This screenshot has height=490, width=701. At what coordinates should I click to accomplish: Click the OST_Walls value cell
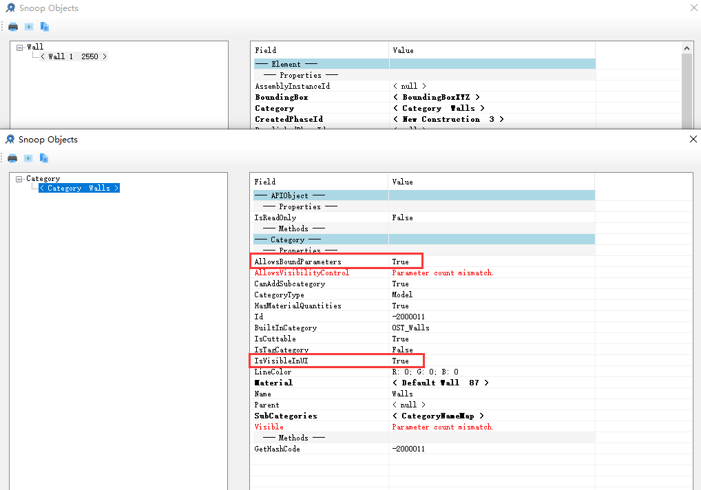[410, 328]
